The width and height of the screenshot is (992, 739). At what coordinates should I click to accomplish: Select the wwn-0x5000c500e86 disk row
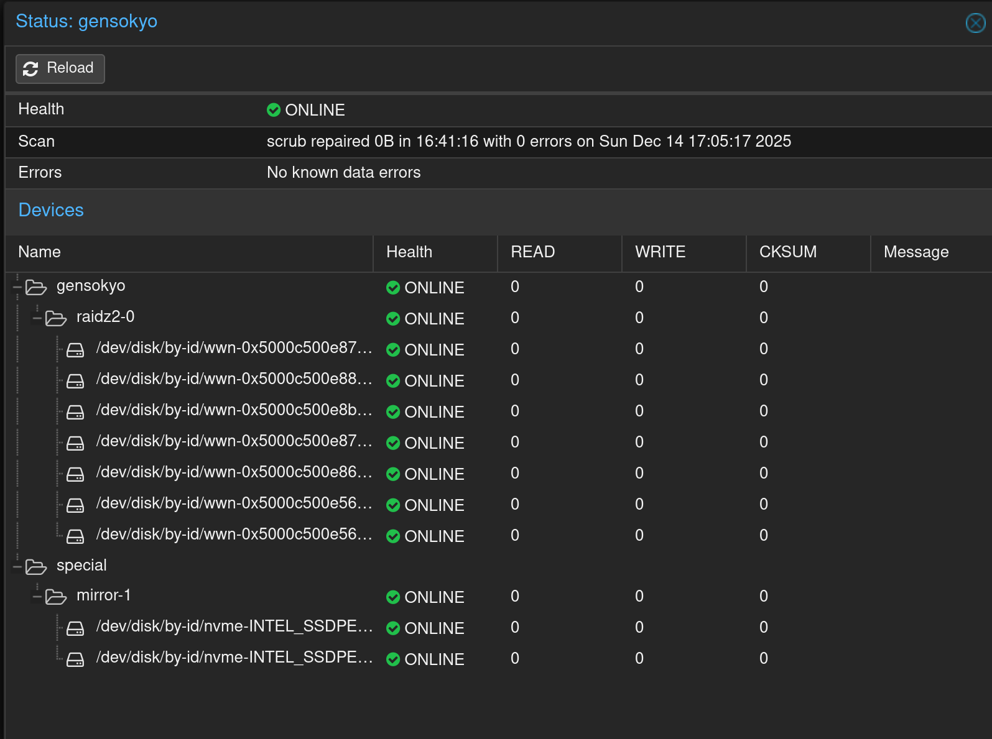pyautogui.click(x=499, y=474)
